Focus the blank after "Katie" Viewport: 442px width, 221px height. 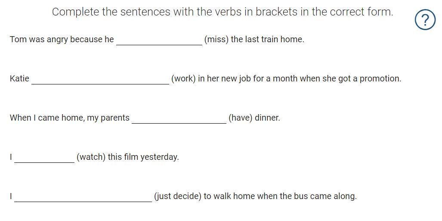point(100,79)
